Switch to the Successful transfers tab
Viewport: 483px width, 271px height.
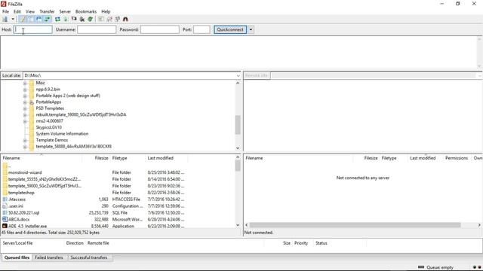click(x=89, y=257)
